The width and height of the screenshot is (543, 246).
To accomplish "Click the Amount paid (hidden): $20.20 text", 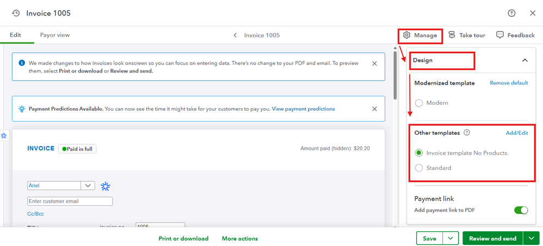I will click(x=335, y=149).
